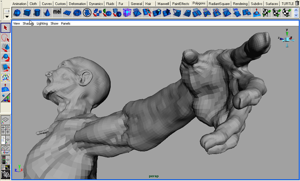Click the green y-axis cone on view compass
The height and width of the screenshot is (181, 300).
coord(287,34)
